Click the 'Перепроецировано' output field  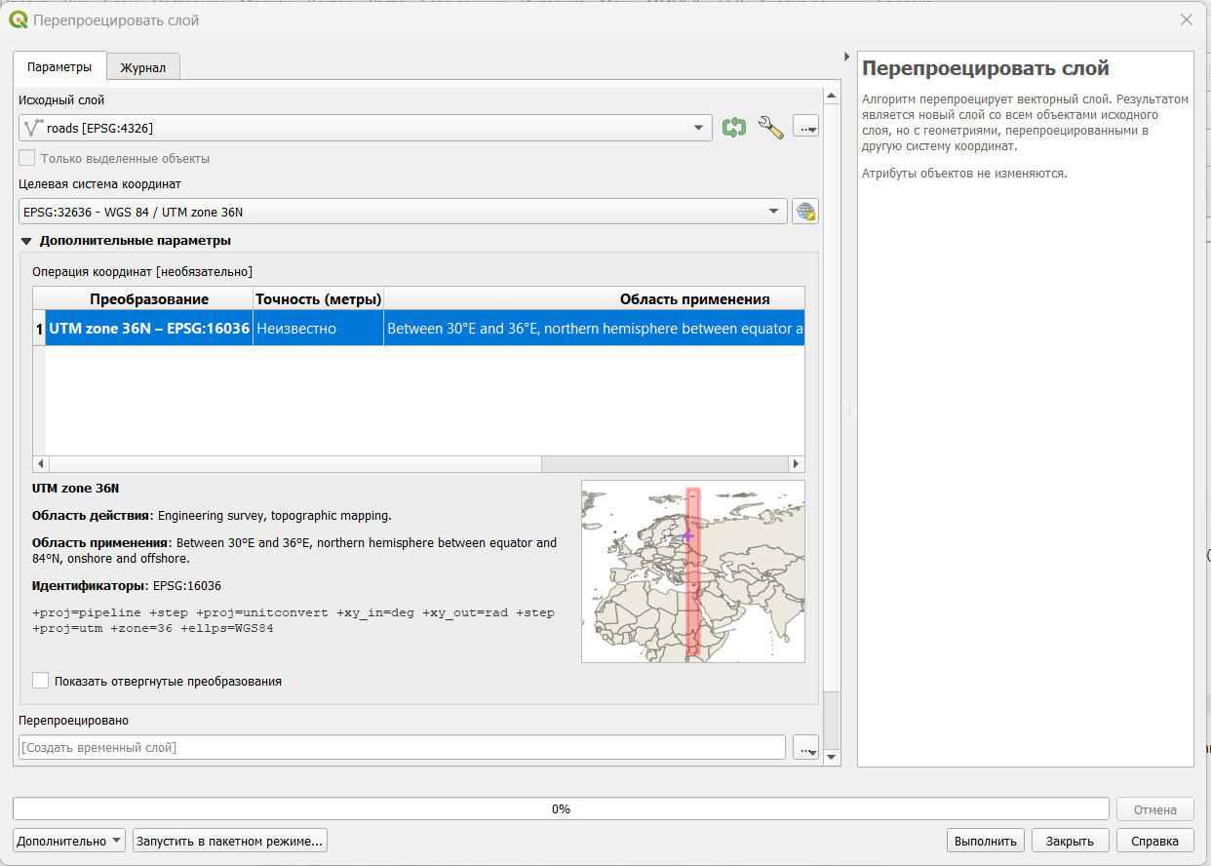coord(402,748)
